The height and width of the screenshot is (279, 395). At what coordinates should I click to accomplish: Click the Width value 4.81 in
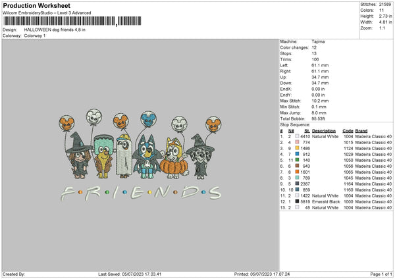click(385, 22)
